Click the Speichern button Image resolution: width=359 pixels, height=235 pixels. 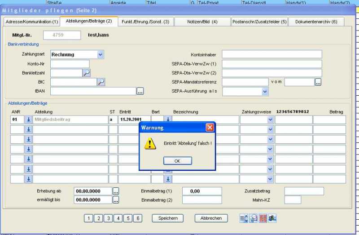168,218
